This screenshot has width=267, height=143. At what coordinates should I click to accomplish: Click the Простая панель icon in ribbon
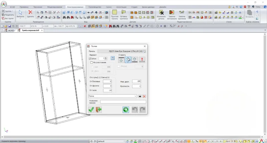click(x=114, y=14)
